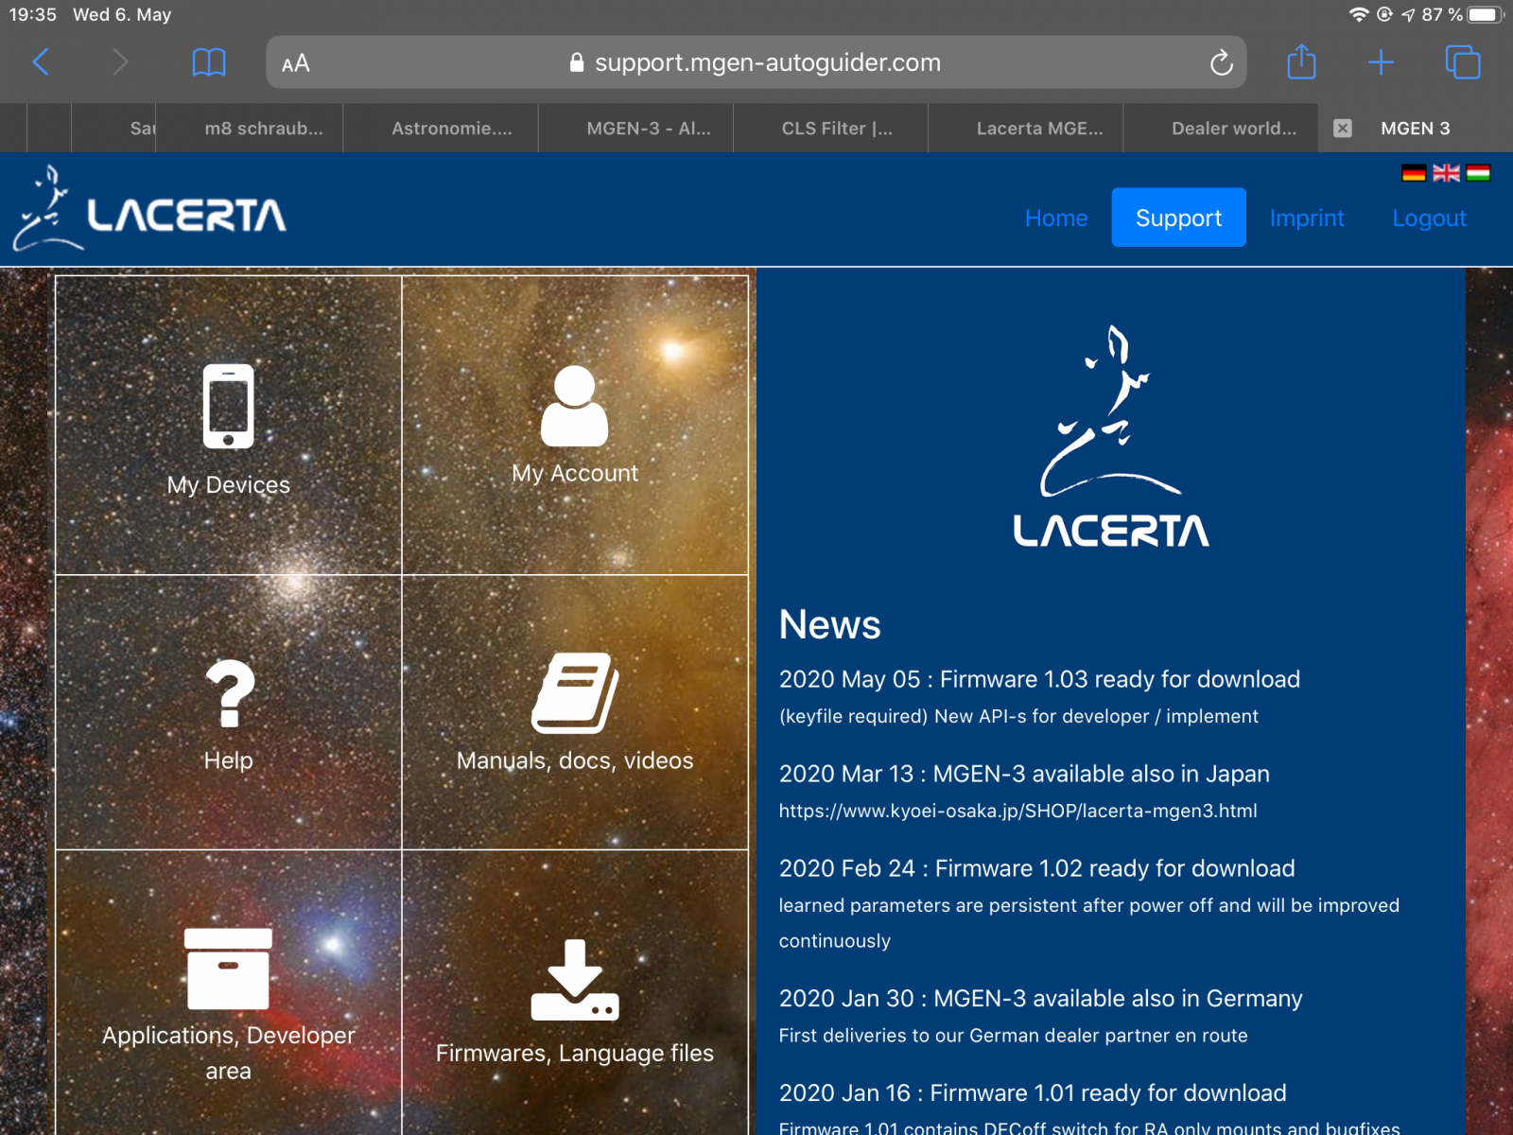Switch language with the UK flag
This screenshot has height=1135, width=1513.
coord(1446,172)
